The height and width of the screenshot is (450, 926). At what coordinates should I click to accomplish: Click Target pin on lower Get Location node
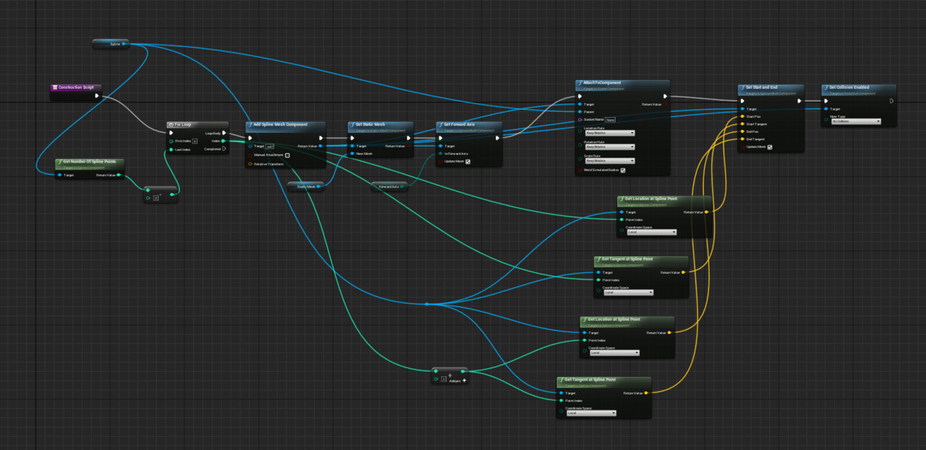pyautogui.click(x=584, y=333)
